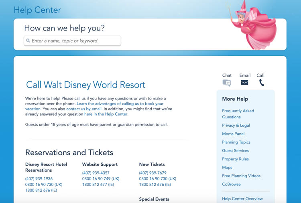
Task: Open the Help Center heading link
Action: [x=37, y=10]
